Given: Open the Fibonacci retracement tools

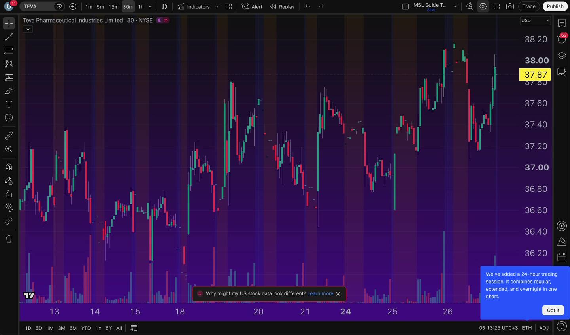Looking at the screenshot, I should (9, 51).
